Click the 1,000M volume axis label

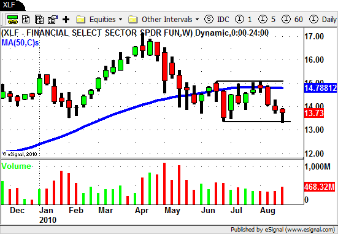(317, 166)
